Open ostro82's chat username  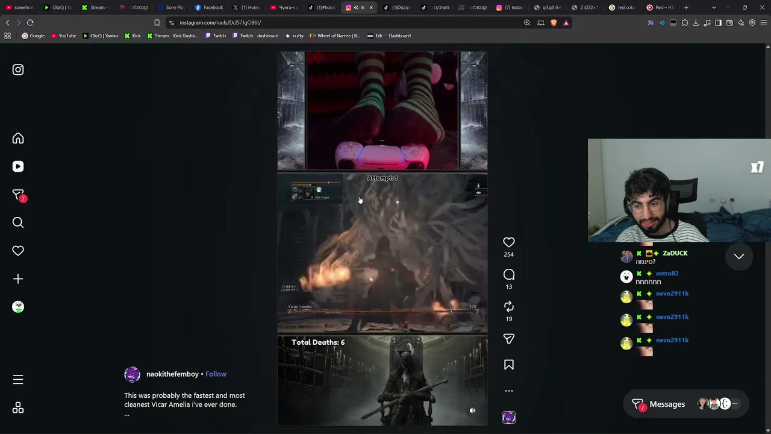[667, 274]
